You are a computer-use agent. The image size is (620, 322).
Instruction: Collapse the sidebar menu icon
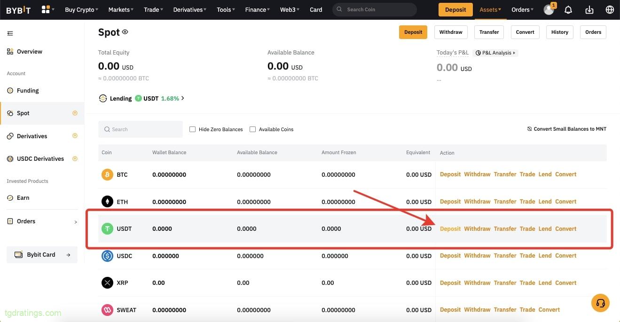[10, 33]
